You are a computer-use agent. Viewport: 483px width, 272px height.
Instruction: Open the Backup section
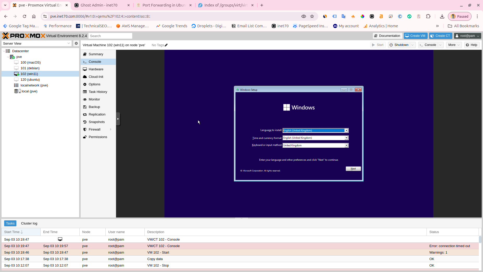click(x=98, y=107)
